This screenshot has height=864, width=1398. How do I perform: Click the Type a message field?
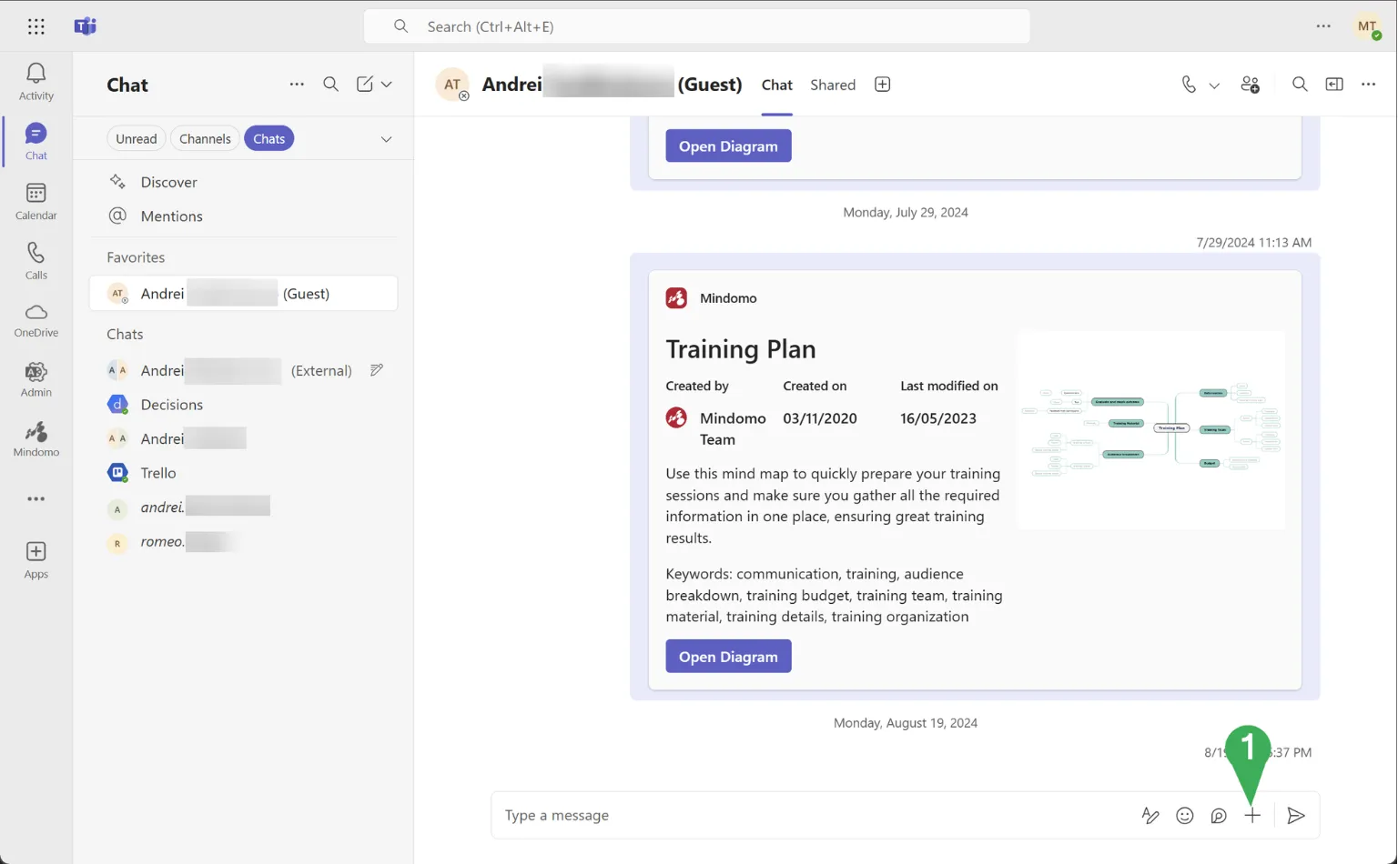click(810, 816)
